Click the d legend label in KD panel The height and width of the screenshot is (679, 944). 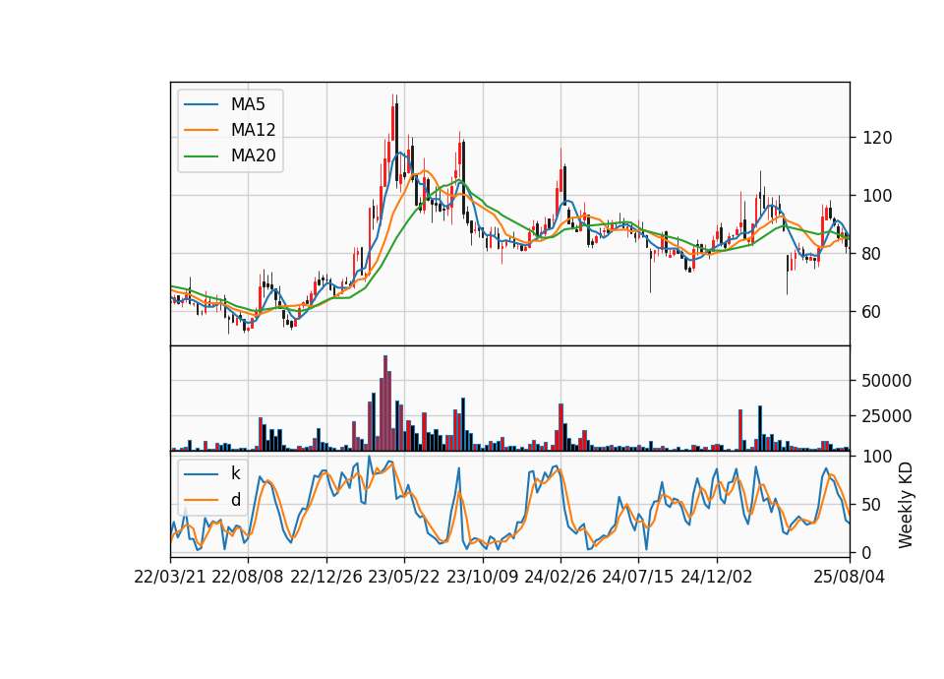coord(236,500)
